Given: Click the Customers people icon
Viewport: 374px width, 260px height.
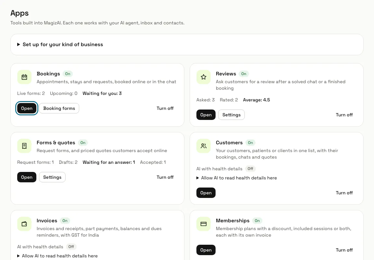Looking at the screenshot, I should click(x=204, y=146).
